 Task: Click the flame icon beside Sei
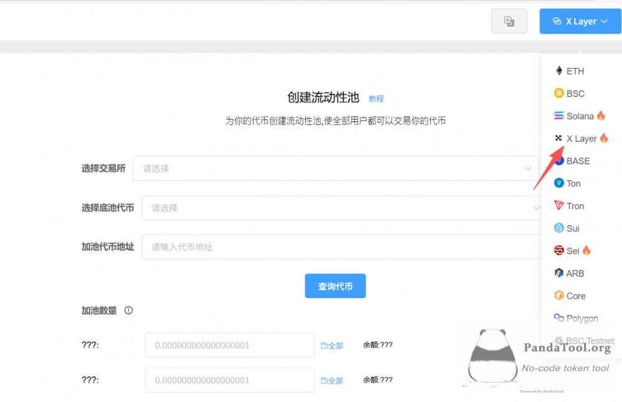(x=587, y=250)
